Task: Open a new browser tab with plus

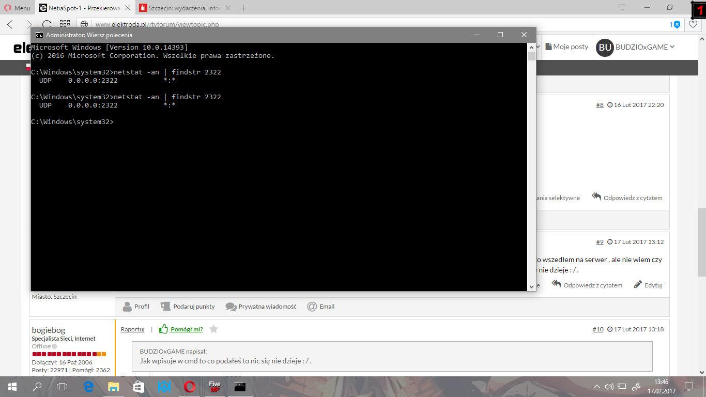Action: 243,8
